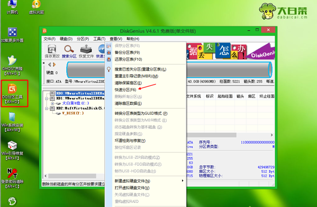Collapse the HD2 MsftVirtualDisk tree node

[47, 109]
